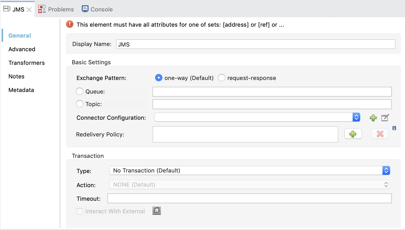
Task: Open the Transaction Type dropdown
Action: click(386, 170)
